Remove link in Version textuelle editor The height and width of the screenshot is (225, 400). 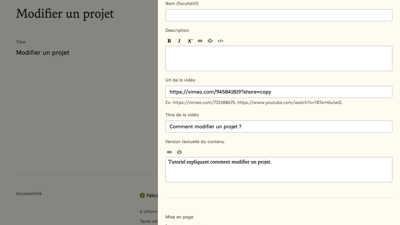coord(179,152)
